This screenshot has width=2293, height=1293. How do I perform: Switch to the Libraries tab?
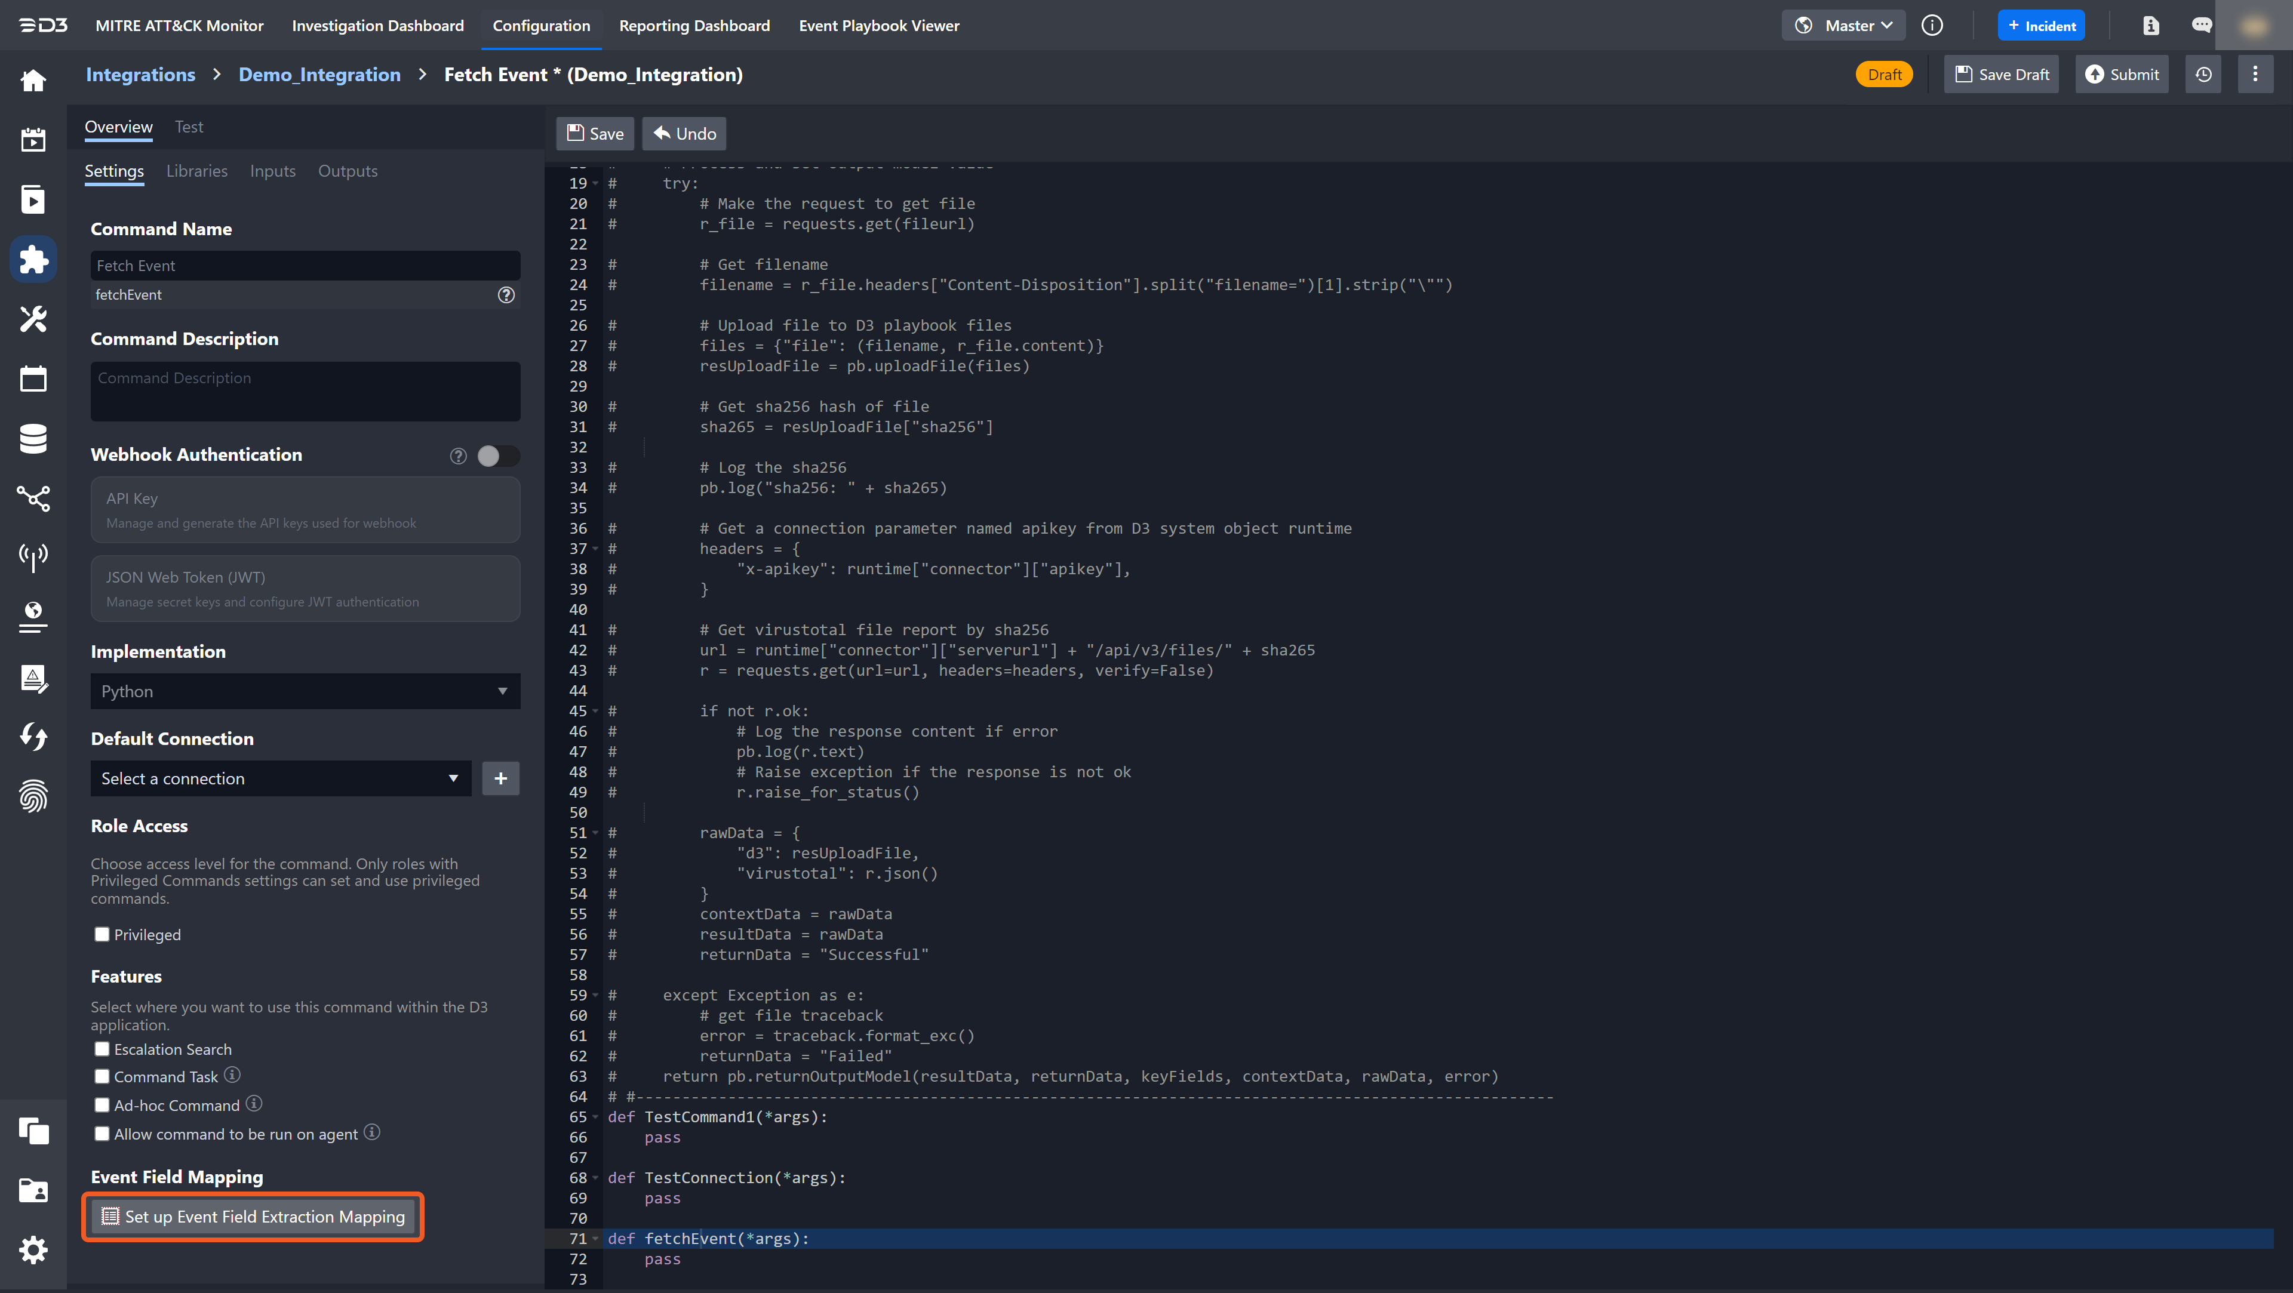click(196, 171)
